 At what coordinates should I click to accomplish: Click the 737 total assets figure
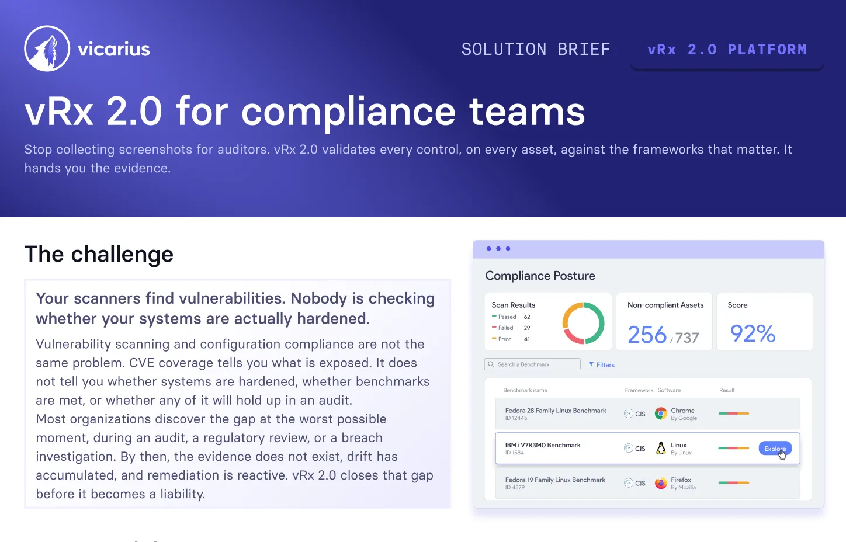[687, 338]
